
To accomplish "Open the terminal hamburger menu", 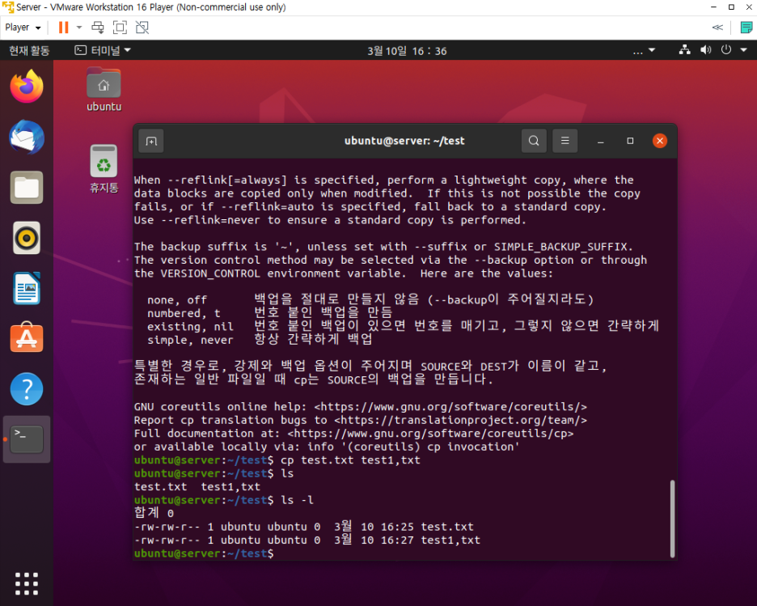I will point(565,141).
